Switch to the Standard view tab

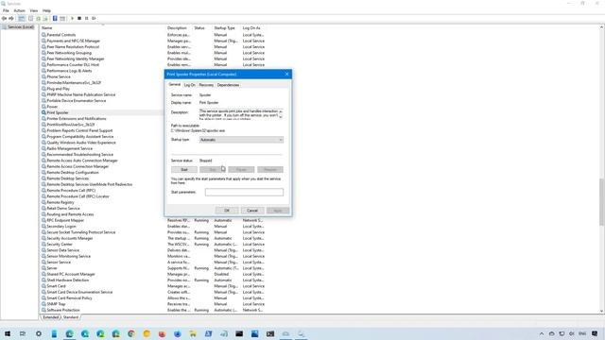[71, 317]
